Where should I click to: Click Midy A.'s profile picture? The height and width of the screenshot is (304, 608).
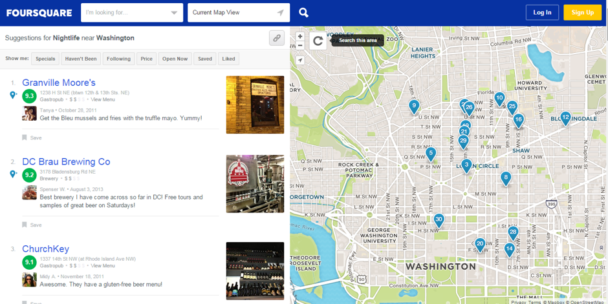30,279
